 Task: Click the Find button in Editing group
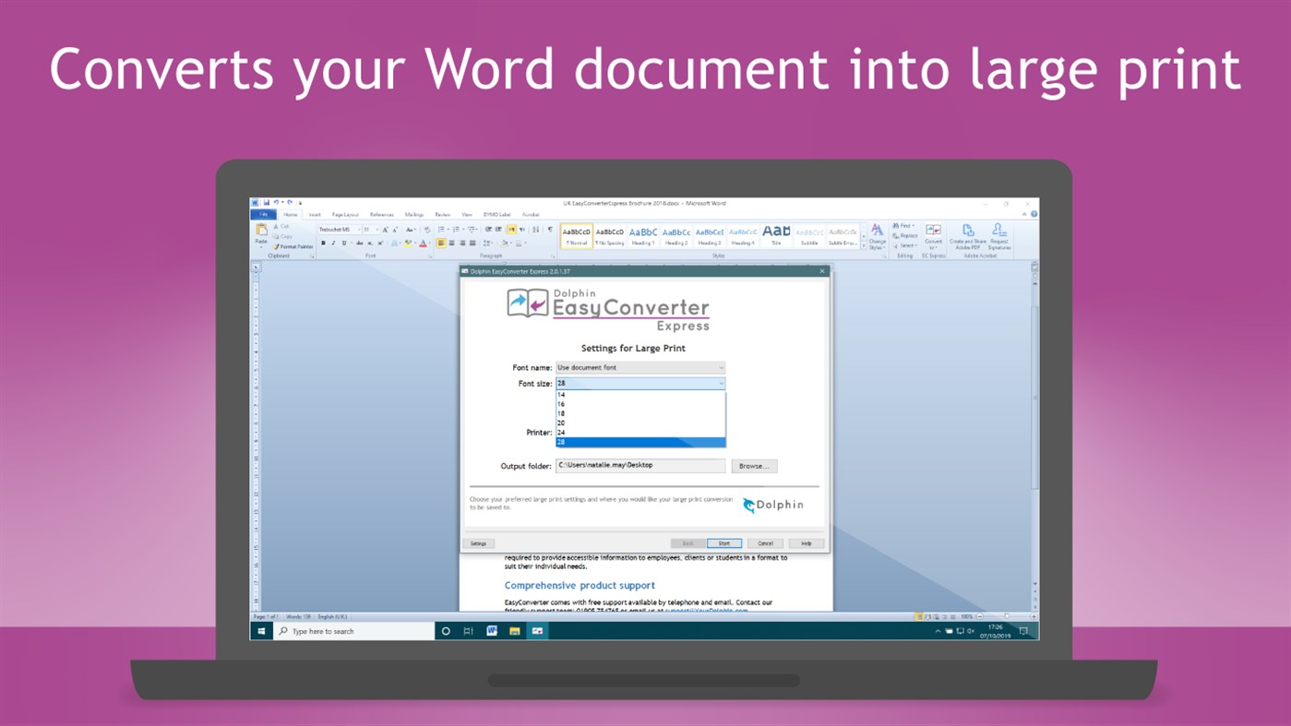(903, 225)
